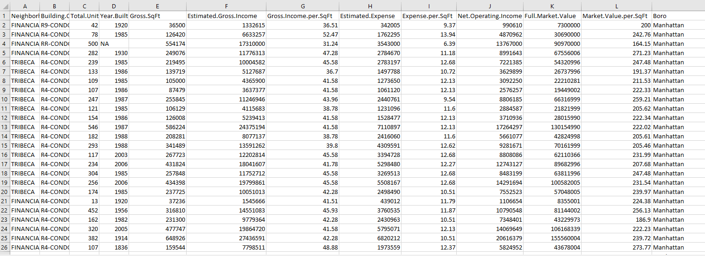Click cell with value 341489
The height and width of the screenshot is (256, 705).
157,145
